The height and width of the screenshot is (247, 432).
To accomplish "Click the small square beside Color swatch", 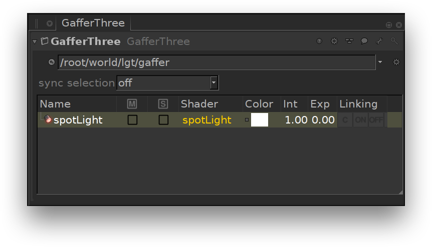I will click(247, 120).
